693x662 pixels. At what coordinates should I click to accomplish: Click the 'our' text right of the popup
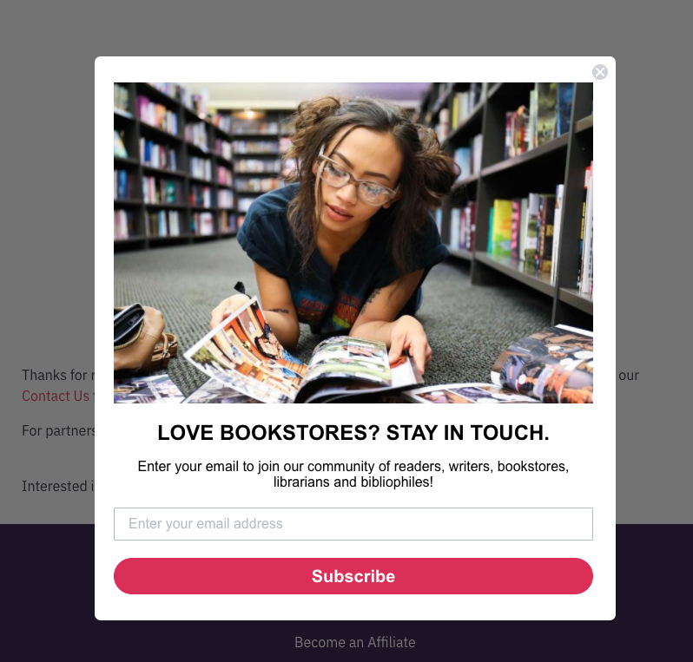point(629,376)
